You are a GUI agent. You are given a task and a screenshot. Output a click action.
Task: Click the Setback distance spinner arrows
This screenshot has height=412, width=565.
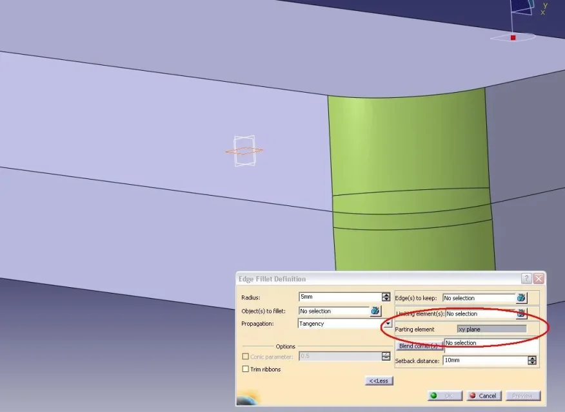click(x=532, y=360)
